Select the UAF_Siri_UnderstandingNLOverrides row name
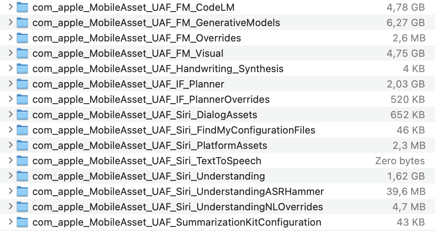Screen dimensions: 435x231 click(177, 207)
